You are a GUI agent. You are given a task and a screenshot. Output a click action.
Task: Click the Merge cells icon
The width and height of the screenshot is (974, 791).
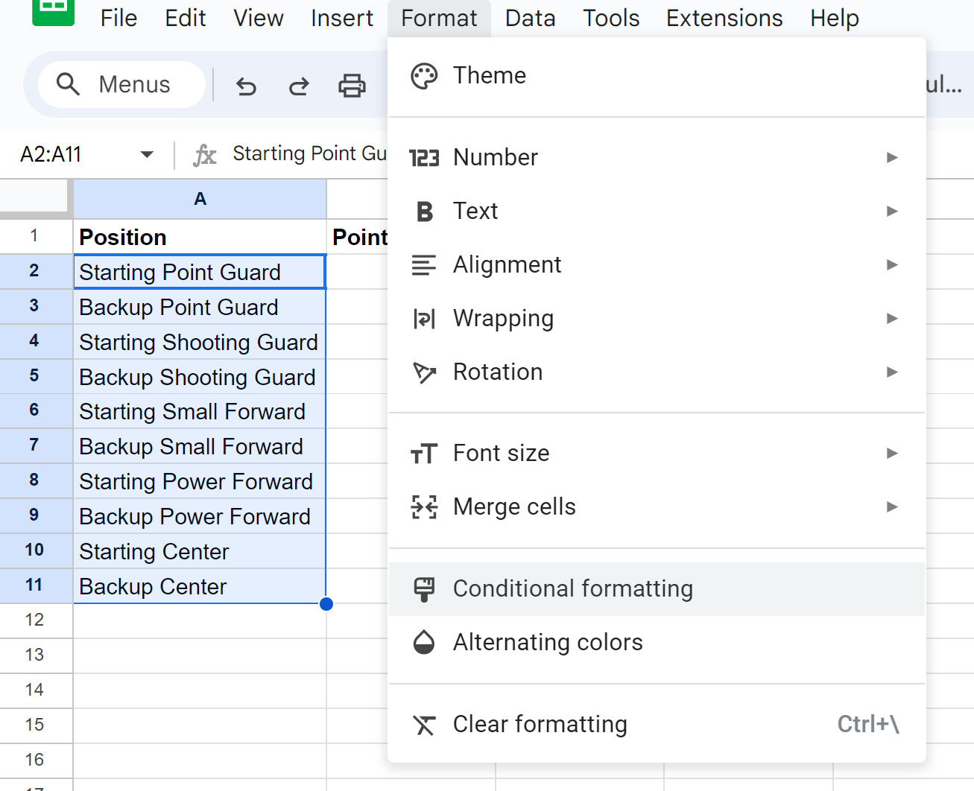point(424,507)
